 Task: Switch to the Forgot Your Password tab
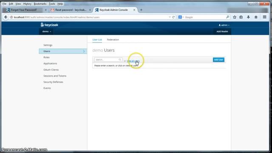24,10
